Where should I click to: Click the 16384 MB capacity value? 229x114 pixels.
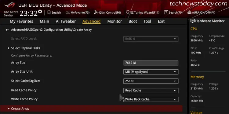(197, 101)
